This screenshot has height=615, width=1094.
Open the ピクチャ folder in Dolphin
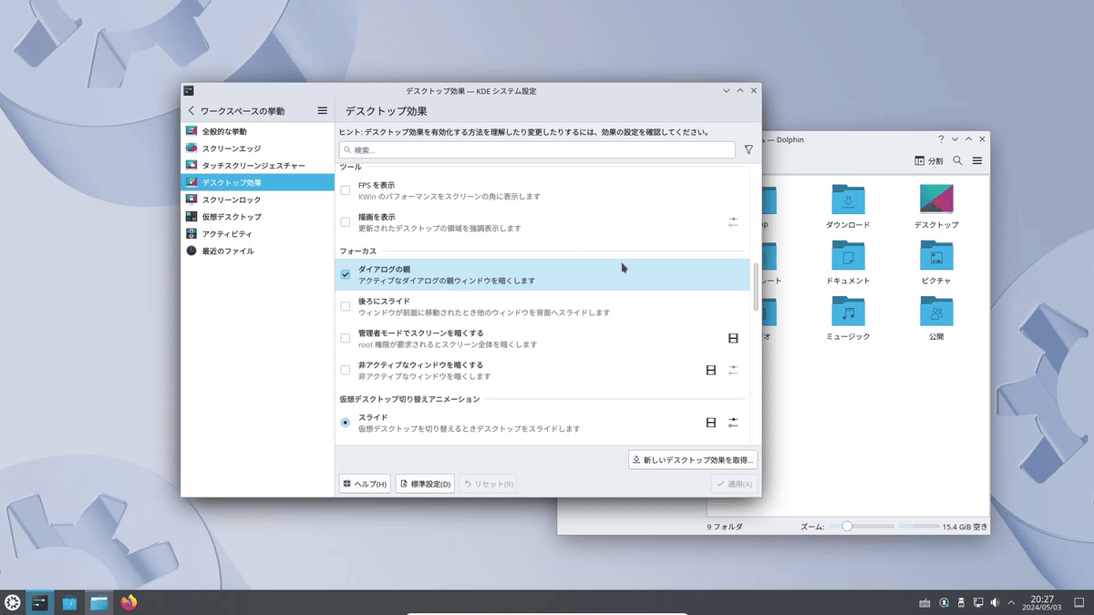tap(936, 262)
